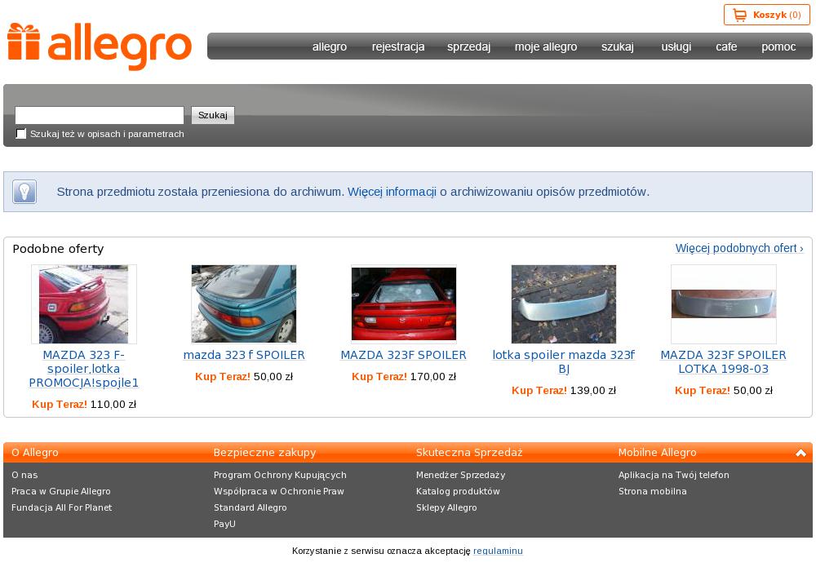The width and height of the screenshot is (816, 567).
Task: Collapse the footer with the arrow icon
Action: pos(800,453)
